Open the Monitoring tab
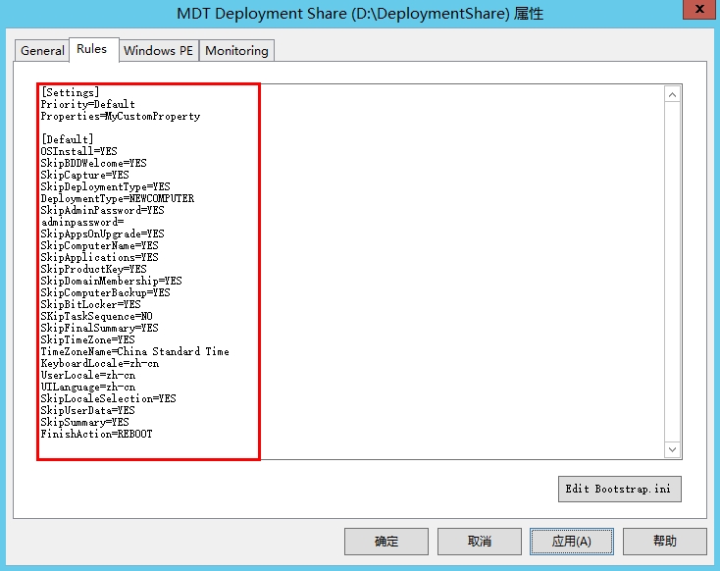The image size is (720, 571). 236,51
